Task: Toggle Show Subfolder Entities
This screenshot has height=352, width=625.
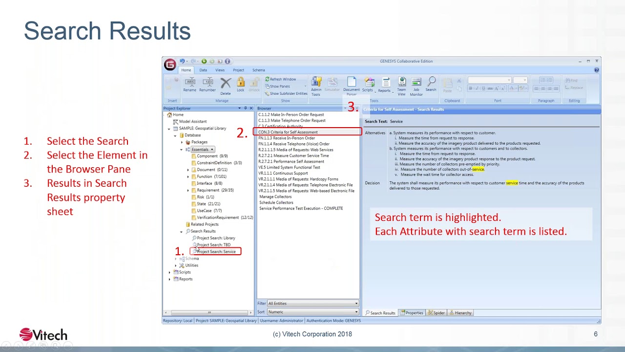Action: 286,93
